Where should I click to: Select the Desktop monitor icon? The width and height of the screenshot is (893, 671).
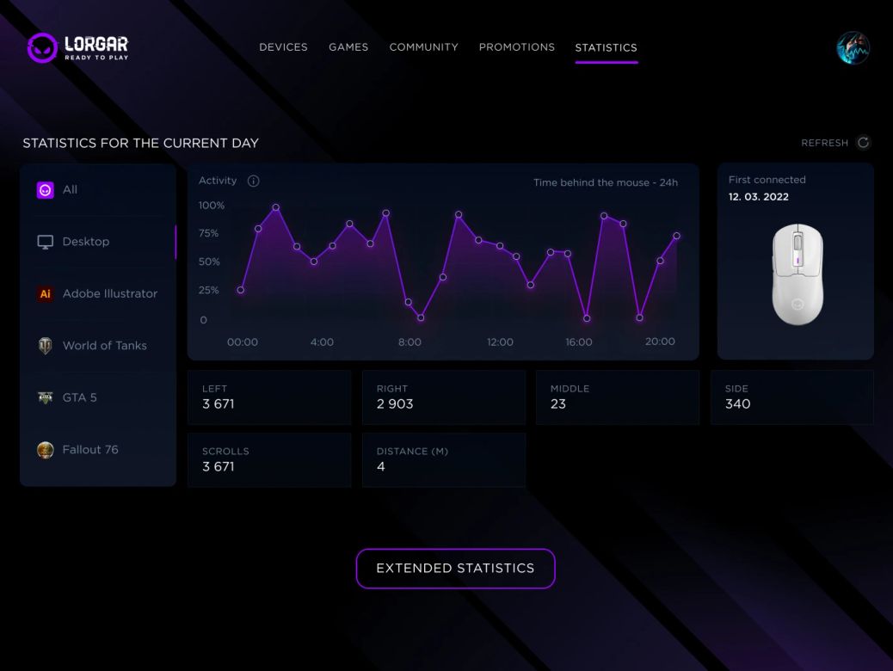[46, 242]
